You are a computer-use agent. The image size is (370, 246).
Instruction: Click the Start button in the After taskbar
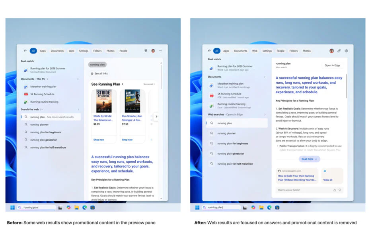(197, 208)
